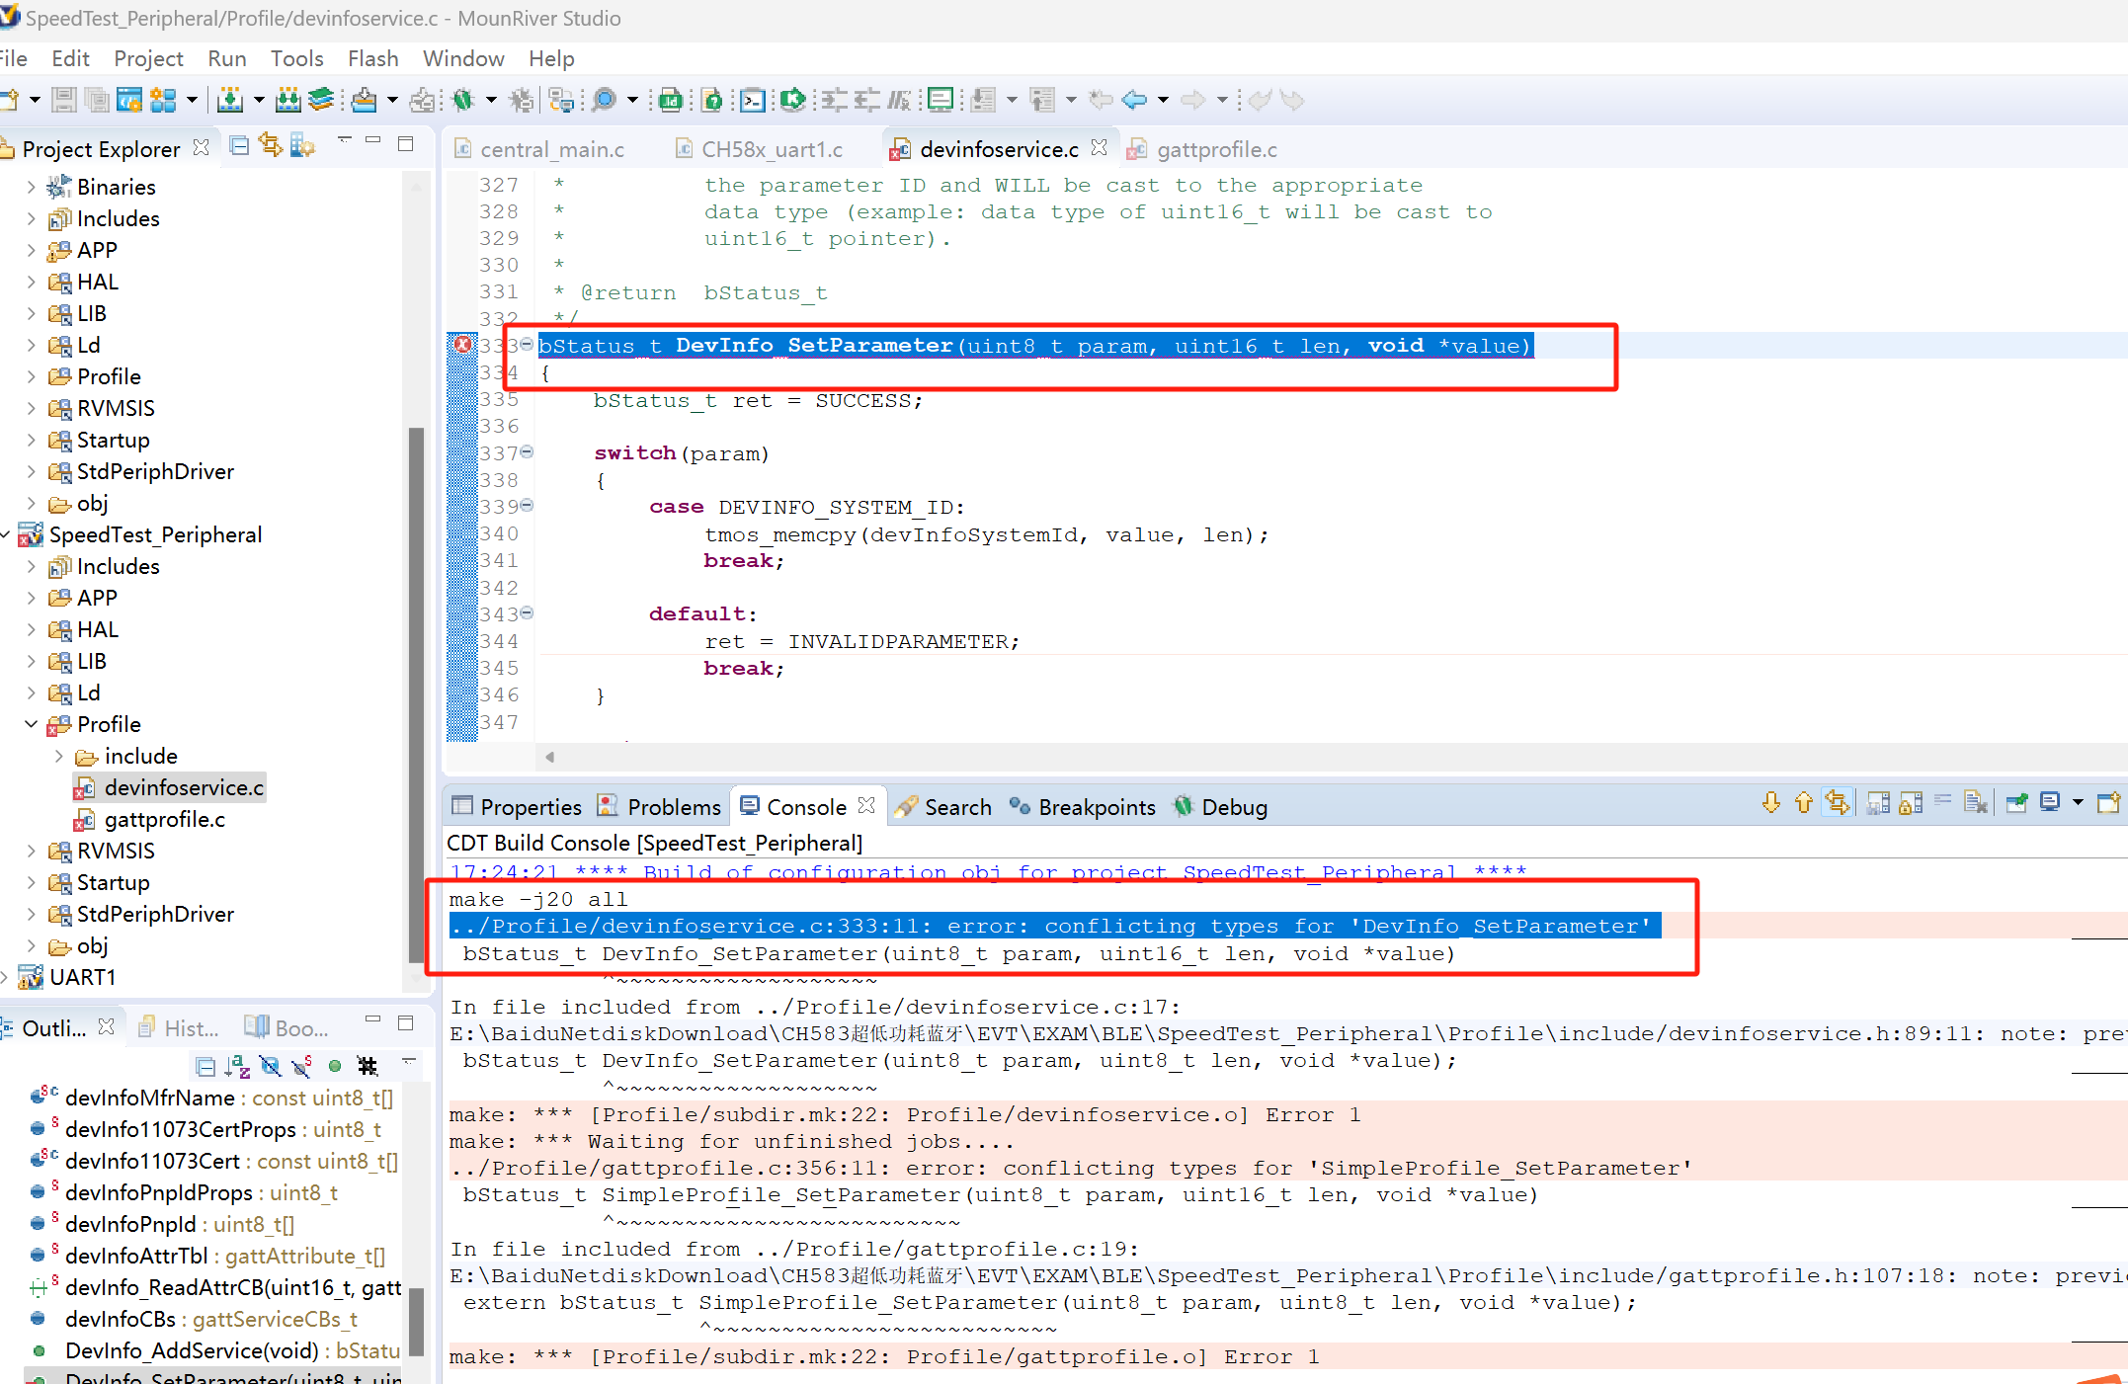2128x1384 pixels.
Task: Open Project Explorer view menu
Action: pyautogui.click(x=344, y=139)
